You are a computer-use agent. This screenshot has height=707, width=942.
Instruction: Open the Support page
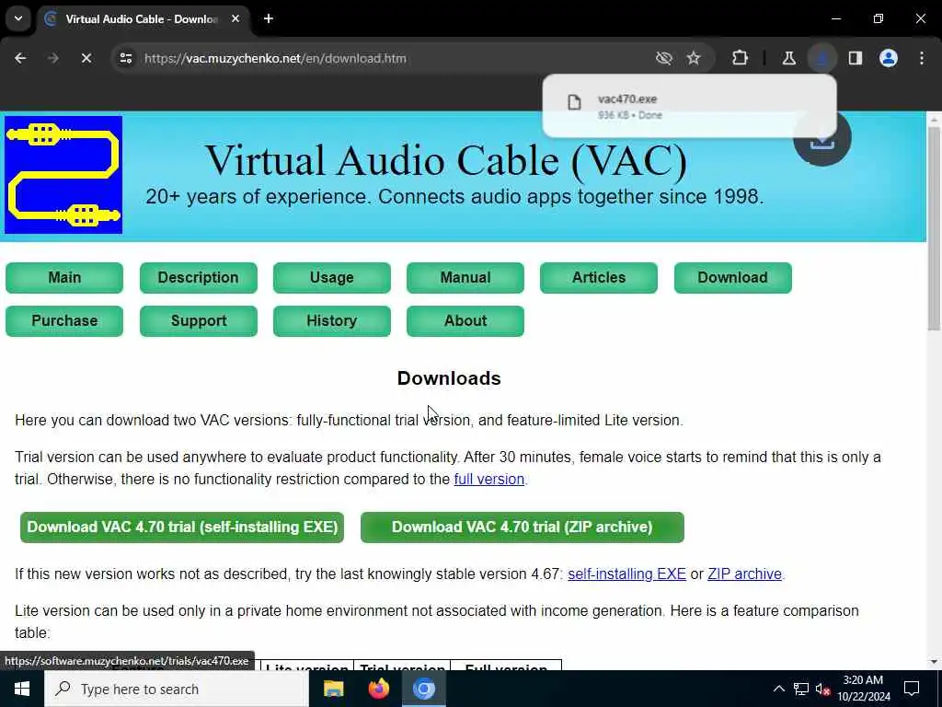pos(199,321)
